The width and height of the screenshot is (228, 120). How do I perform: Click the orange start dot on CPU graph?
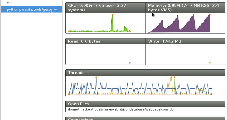coord(69,32)
